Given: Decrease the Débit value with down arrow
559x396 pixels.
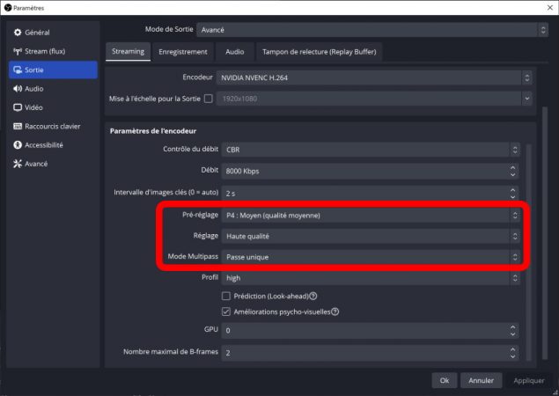Looking at the screenshot, I should 512,174.
